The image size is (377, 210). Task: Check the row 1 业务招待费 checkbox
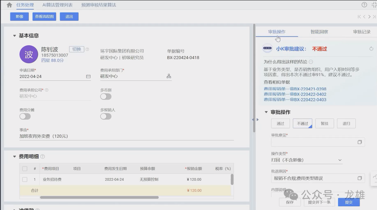pos(25,180)
